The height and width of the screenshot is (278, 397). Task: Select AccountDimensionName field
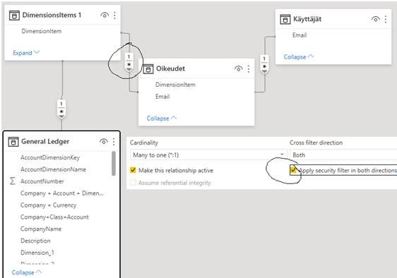pyautogui.click(x=53, y=169)
